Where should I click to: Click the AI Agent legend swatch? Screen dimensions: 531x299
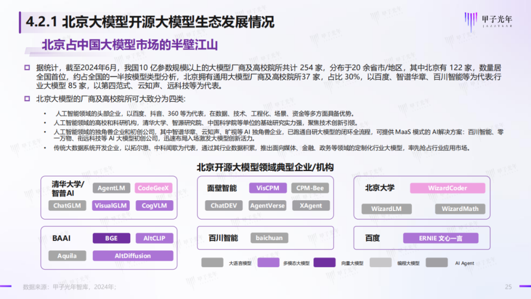point(437,263)
